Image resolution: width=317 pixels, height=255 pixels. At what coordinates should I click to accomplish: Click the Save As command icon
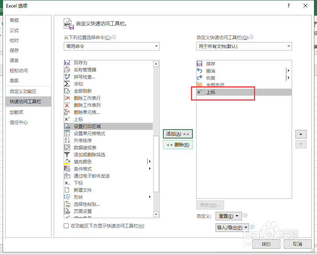[67, 63]
